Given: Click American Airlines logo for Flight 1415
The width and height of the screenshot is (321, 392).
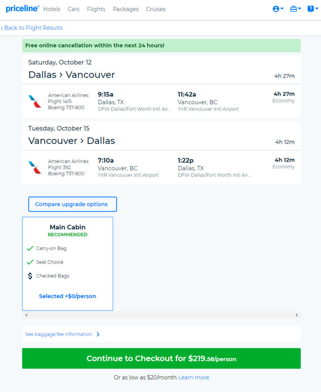Looking at the screenshot, I should click(x=35, y=101).
